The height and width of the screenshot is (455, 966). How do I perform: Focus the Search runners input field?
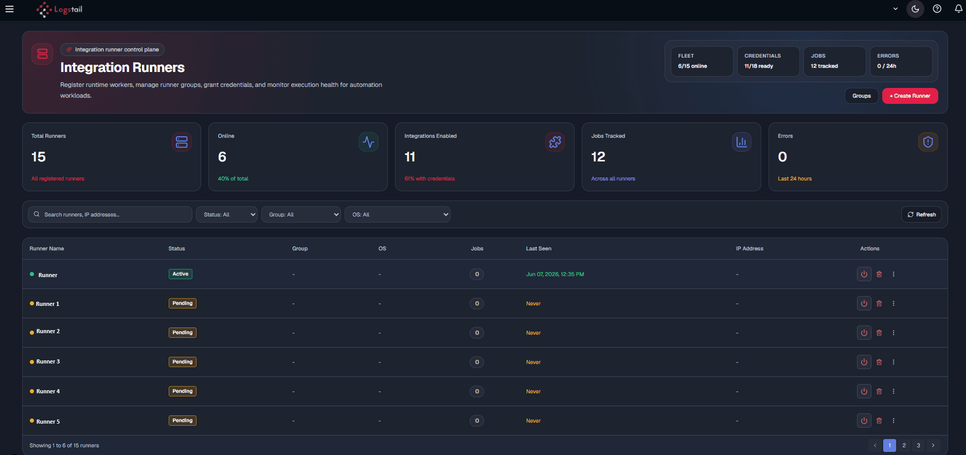click(x=110, y=214)
